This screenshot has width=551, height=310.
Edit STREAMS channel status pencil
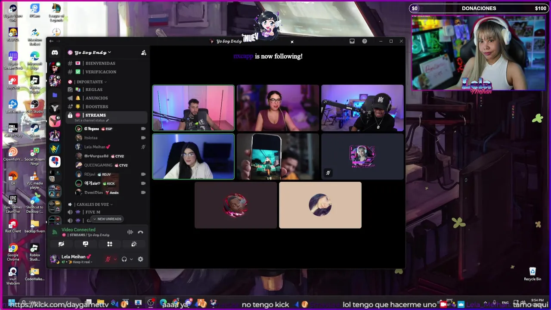pos(108,121)
